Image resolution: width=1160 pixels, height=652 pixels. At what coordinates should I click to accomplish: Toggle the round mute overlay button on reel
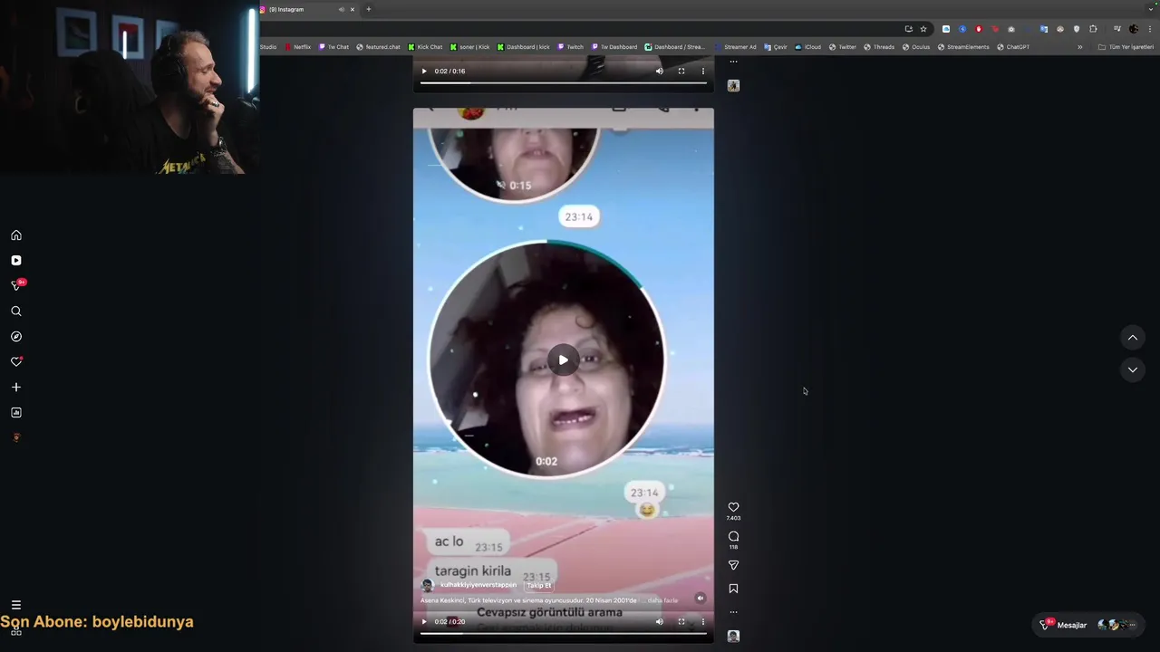[x=700, y=598]
